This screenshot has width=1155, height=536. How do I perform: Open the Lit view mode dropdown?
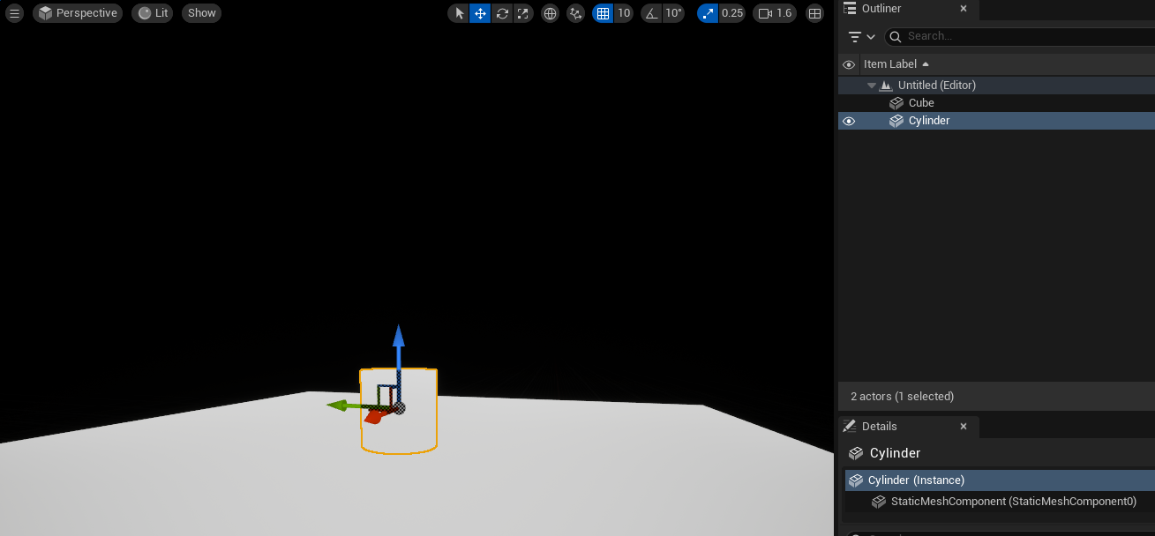[x=153, y=13]
